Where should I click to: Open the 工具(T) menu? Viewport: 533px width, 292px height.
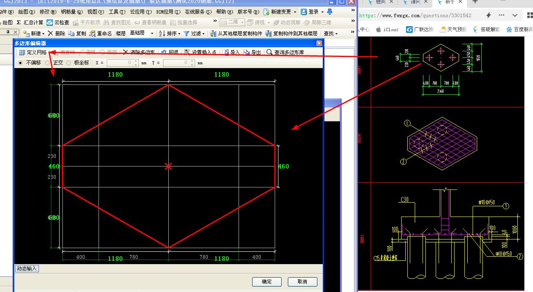tap(117, 12)
